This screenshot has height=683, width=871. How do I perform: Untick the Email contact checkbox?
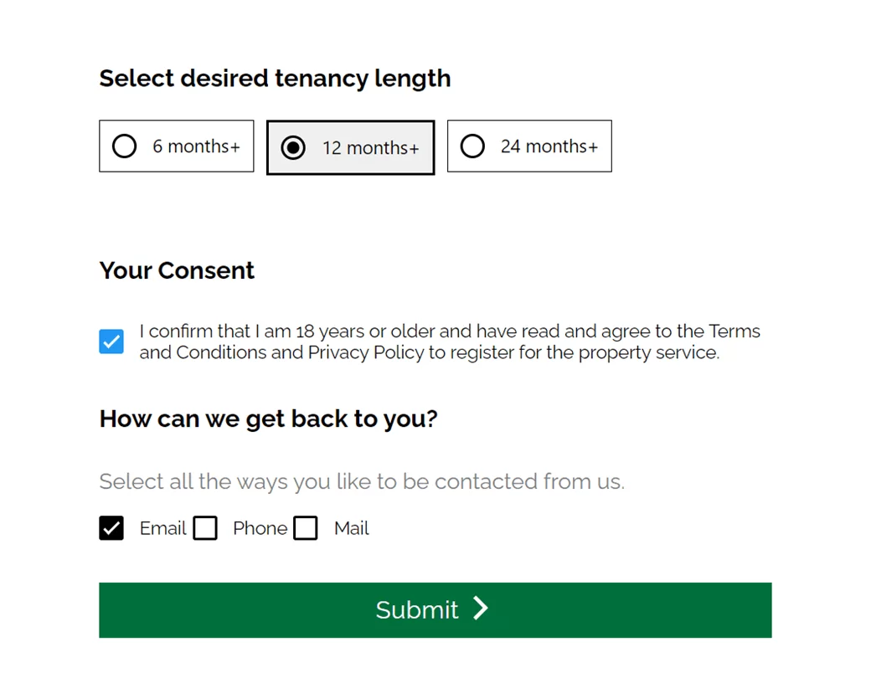tap(111, 528)
